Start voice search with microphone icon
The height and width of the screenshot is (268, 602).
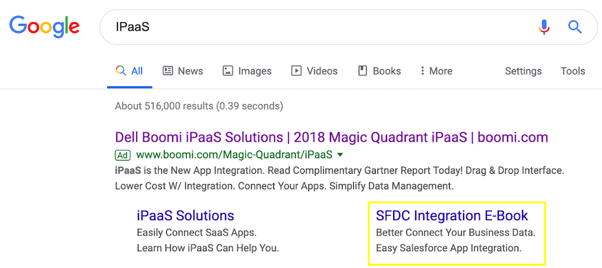tap(544, 27)
